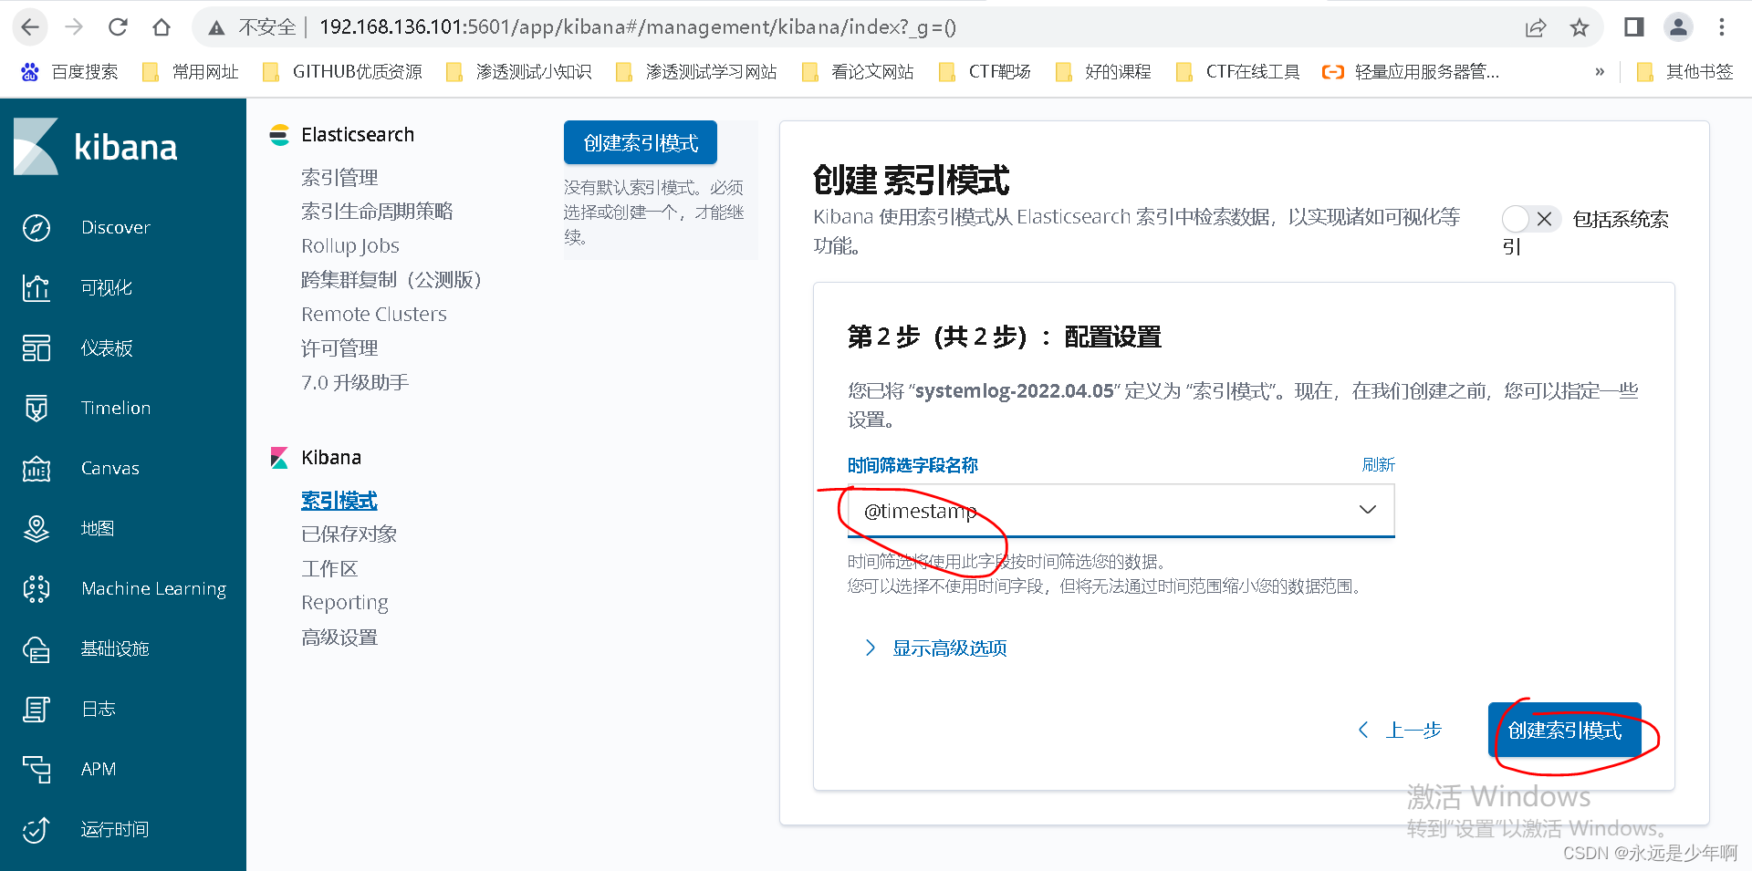Open the browser profile avatar

(1678, 27)
